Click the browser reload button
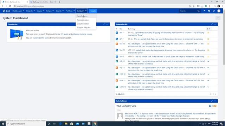Screen dimensions: 225x126 pos(10,6)
